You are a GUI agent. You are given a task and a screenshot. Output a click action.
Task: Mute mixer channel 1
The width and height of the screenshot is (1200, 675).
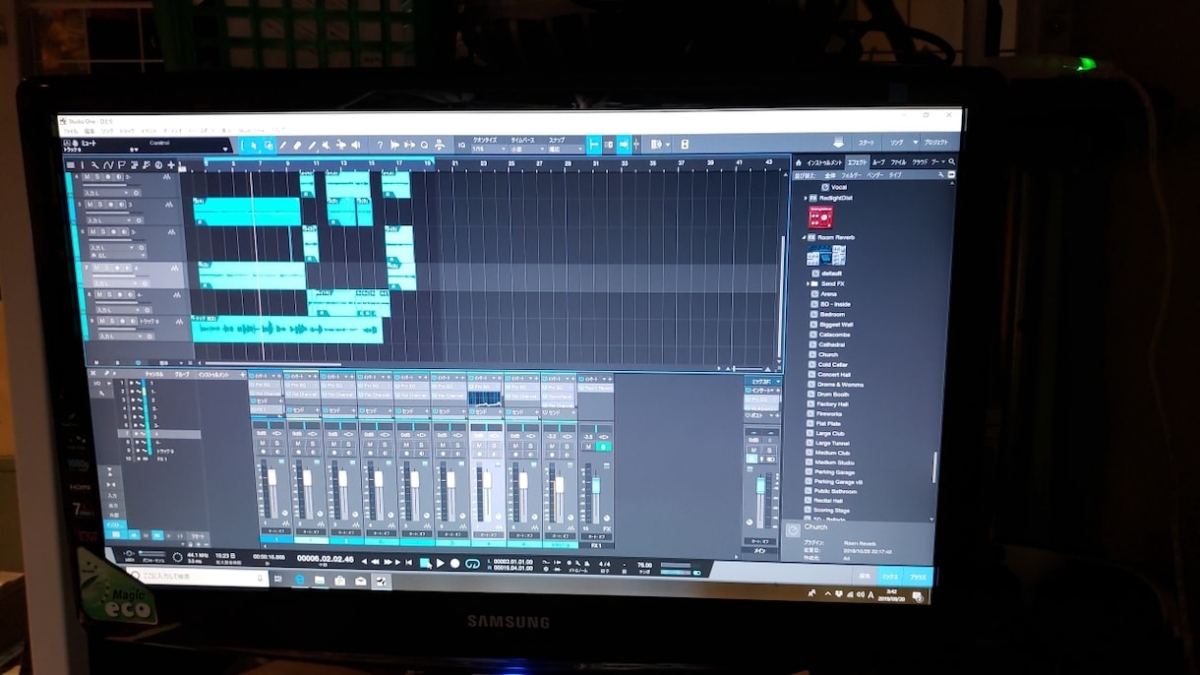click(265, 444)
